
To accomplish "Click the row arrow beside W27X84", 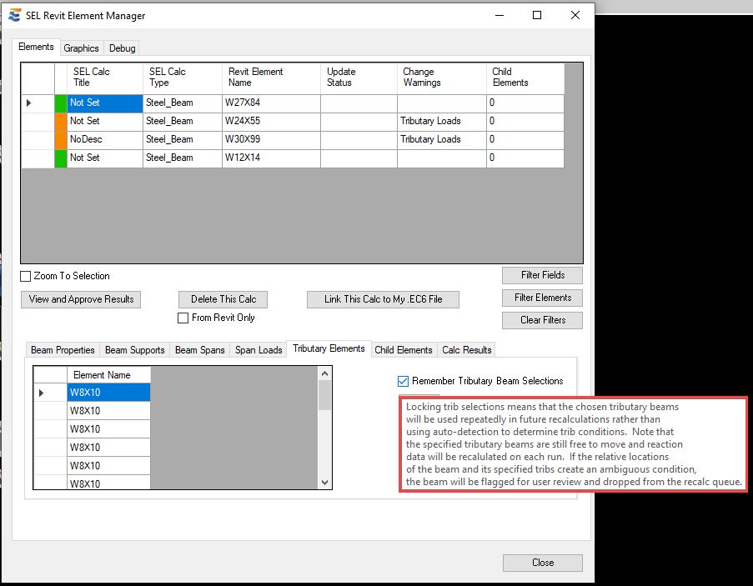I will pos(30,103).
